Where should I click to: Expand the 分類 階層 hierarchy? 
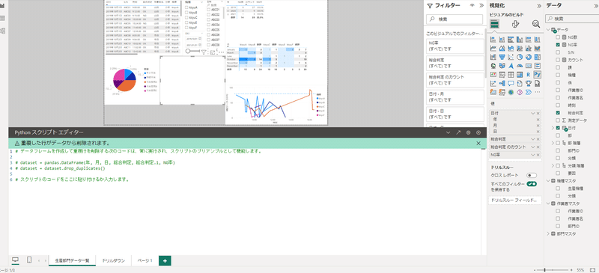(553, 166)
